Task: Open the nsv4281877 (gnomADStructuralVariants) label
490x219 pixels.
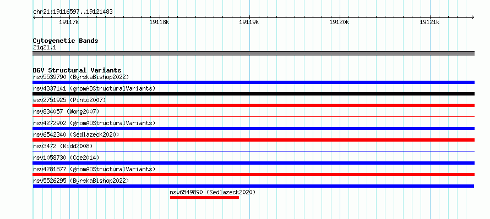Action: pyautogui.click(x=94, y=169)
